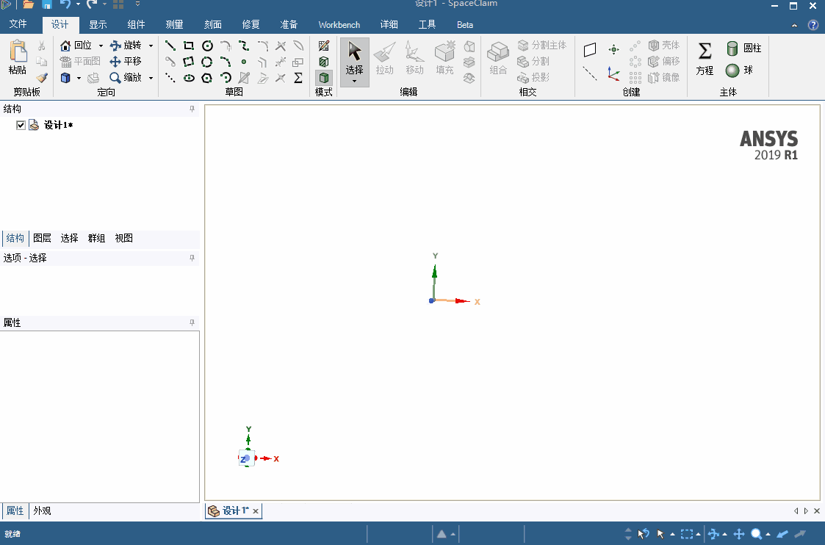Open the 外观 appearance tab
Image resolution: width=825 pixels, height=545 pixels.
tap(42, 510)
